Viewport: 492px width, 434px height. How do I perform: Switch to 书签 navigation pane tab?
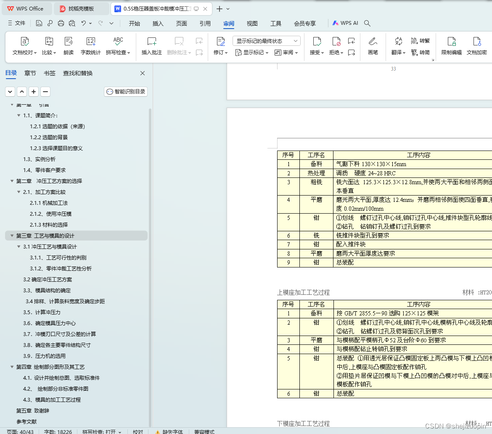pos(50,73)
